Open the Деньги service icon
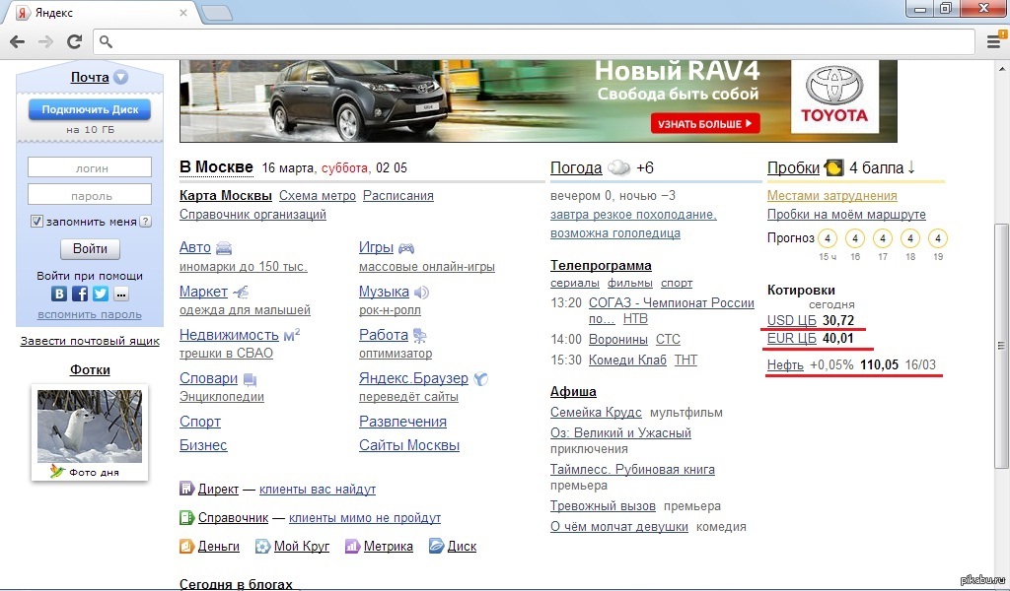Screen dimensions: 1010x591 [186, 547]
